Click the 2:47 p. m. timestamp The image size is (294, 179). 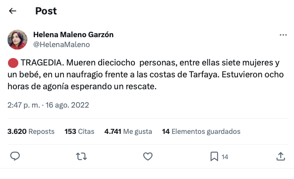tap(24, 105)
